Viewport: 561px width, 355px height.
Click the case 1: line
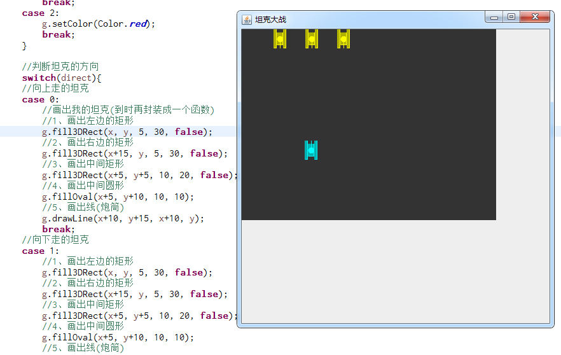[41, 251]
